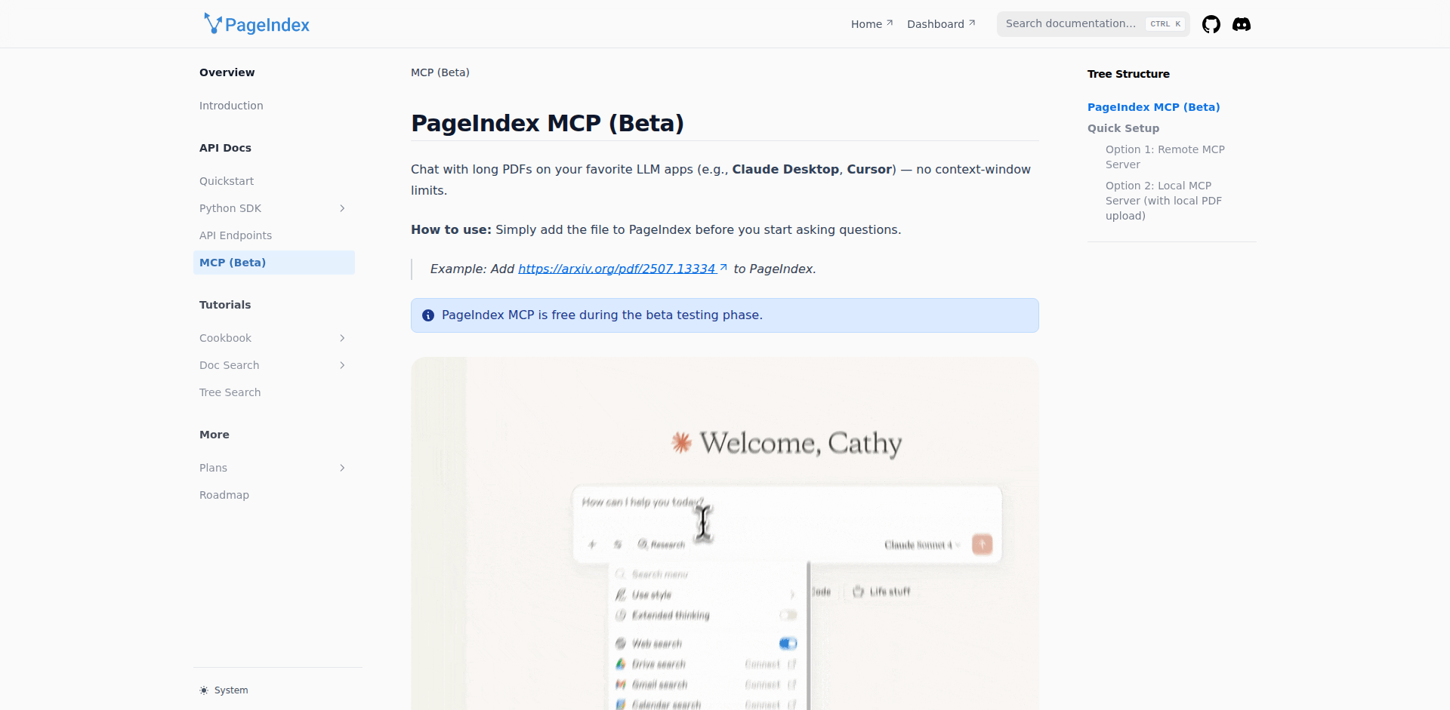1450x710 pixels.
Task: Go to the Dashboard navigation link
Action: 941,24
